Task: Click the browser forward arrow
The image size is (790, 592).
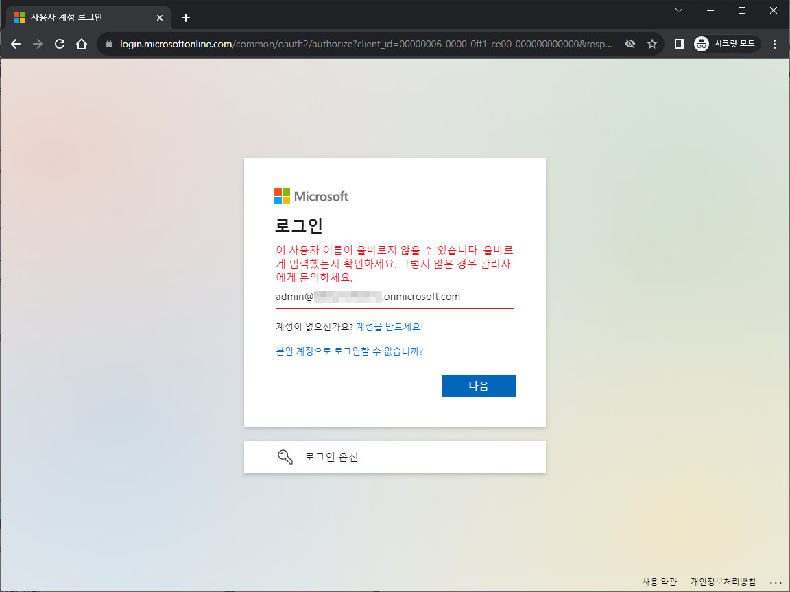Action: click(38, 45)
